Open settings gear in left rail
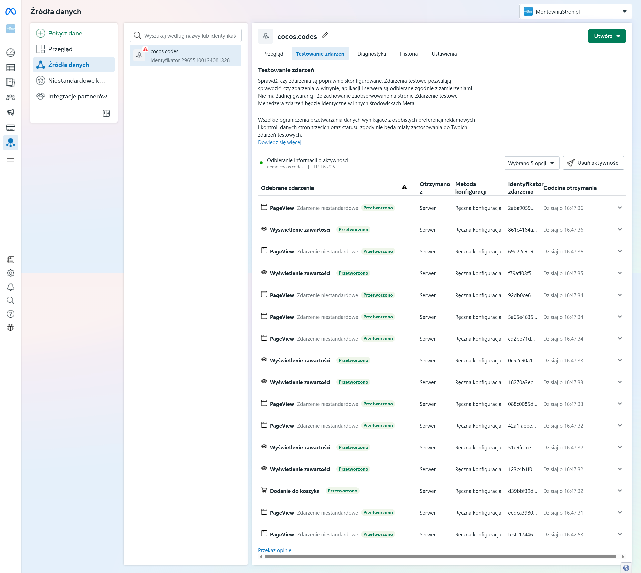Screen dimensions: 641x573 [x=11, y=273]
